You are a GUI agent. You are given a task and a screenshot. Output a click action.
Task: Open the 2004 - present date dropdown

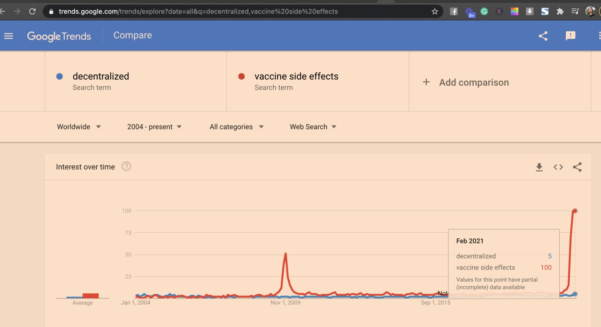tap(154, 127)
